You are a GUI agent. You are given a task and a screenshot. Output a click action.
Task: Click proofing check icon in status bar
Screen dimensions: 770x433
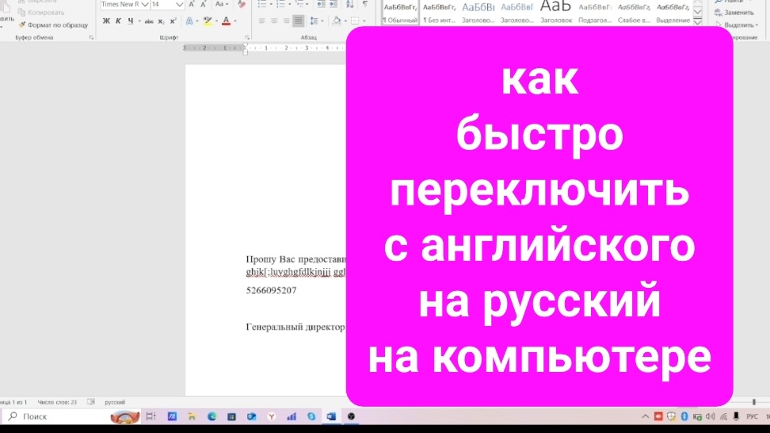91,402
